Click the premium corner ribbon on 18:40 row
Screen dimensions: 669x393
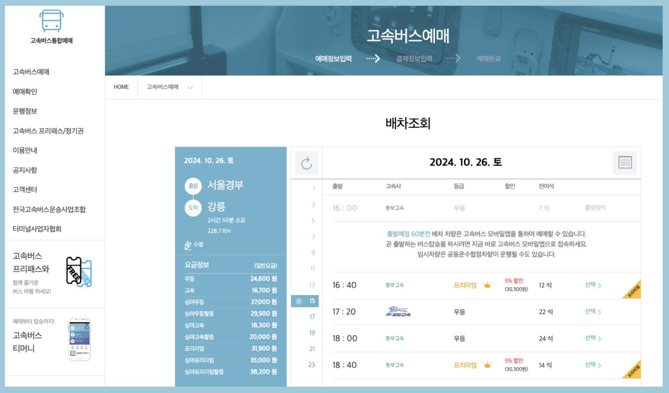coord(633,368)
